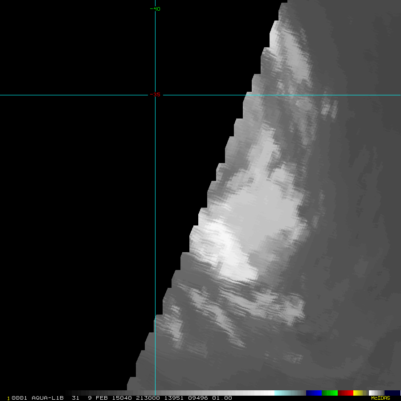Click the AQUA-L1B satellite name text
401x401 pixels.
click(46, 398)
